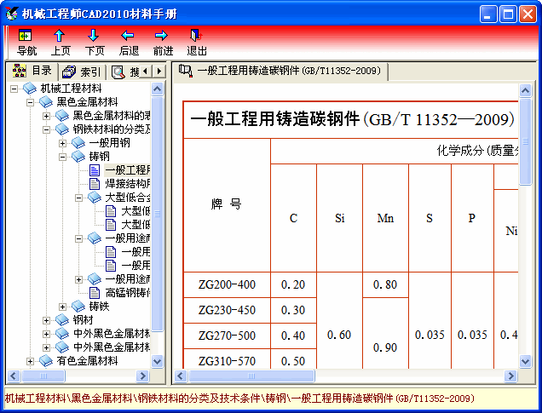Click the 一般用钢 book icon
Screen dimensions: 542x413
[x=78, y=142]
